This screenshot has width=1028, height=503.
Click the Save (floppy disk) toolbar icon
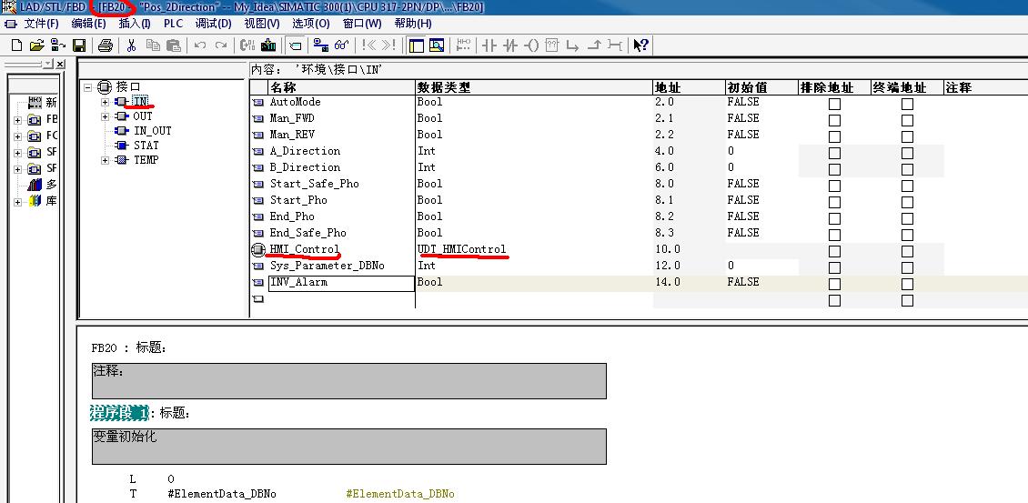(79, 45)
